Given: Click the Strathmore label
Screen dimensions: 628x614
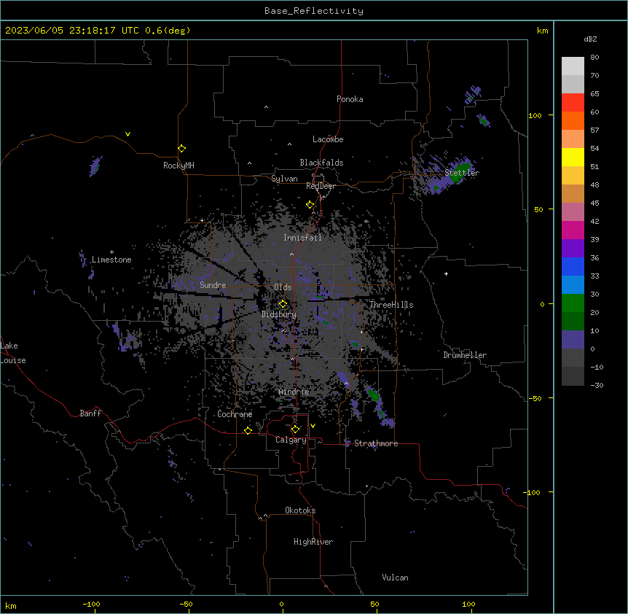Looking at the screenshot, I should 376,443.
